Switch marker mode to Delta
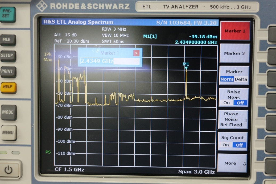The height and width of the screenshot is (184, 276). point(241,79)
